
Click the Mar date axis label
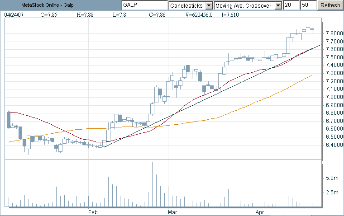(172, 212)
